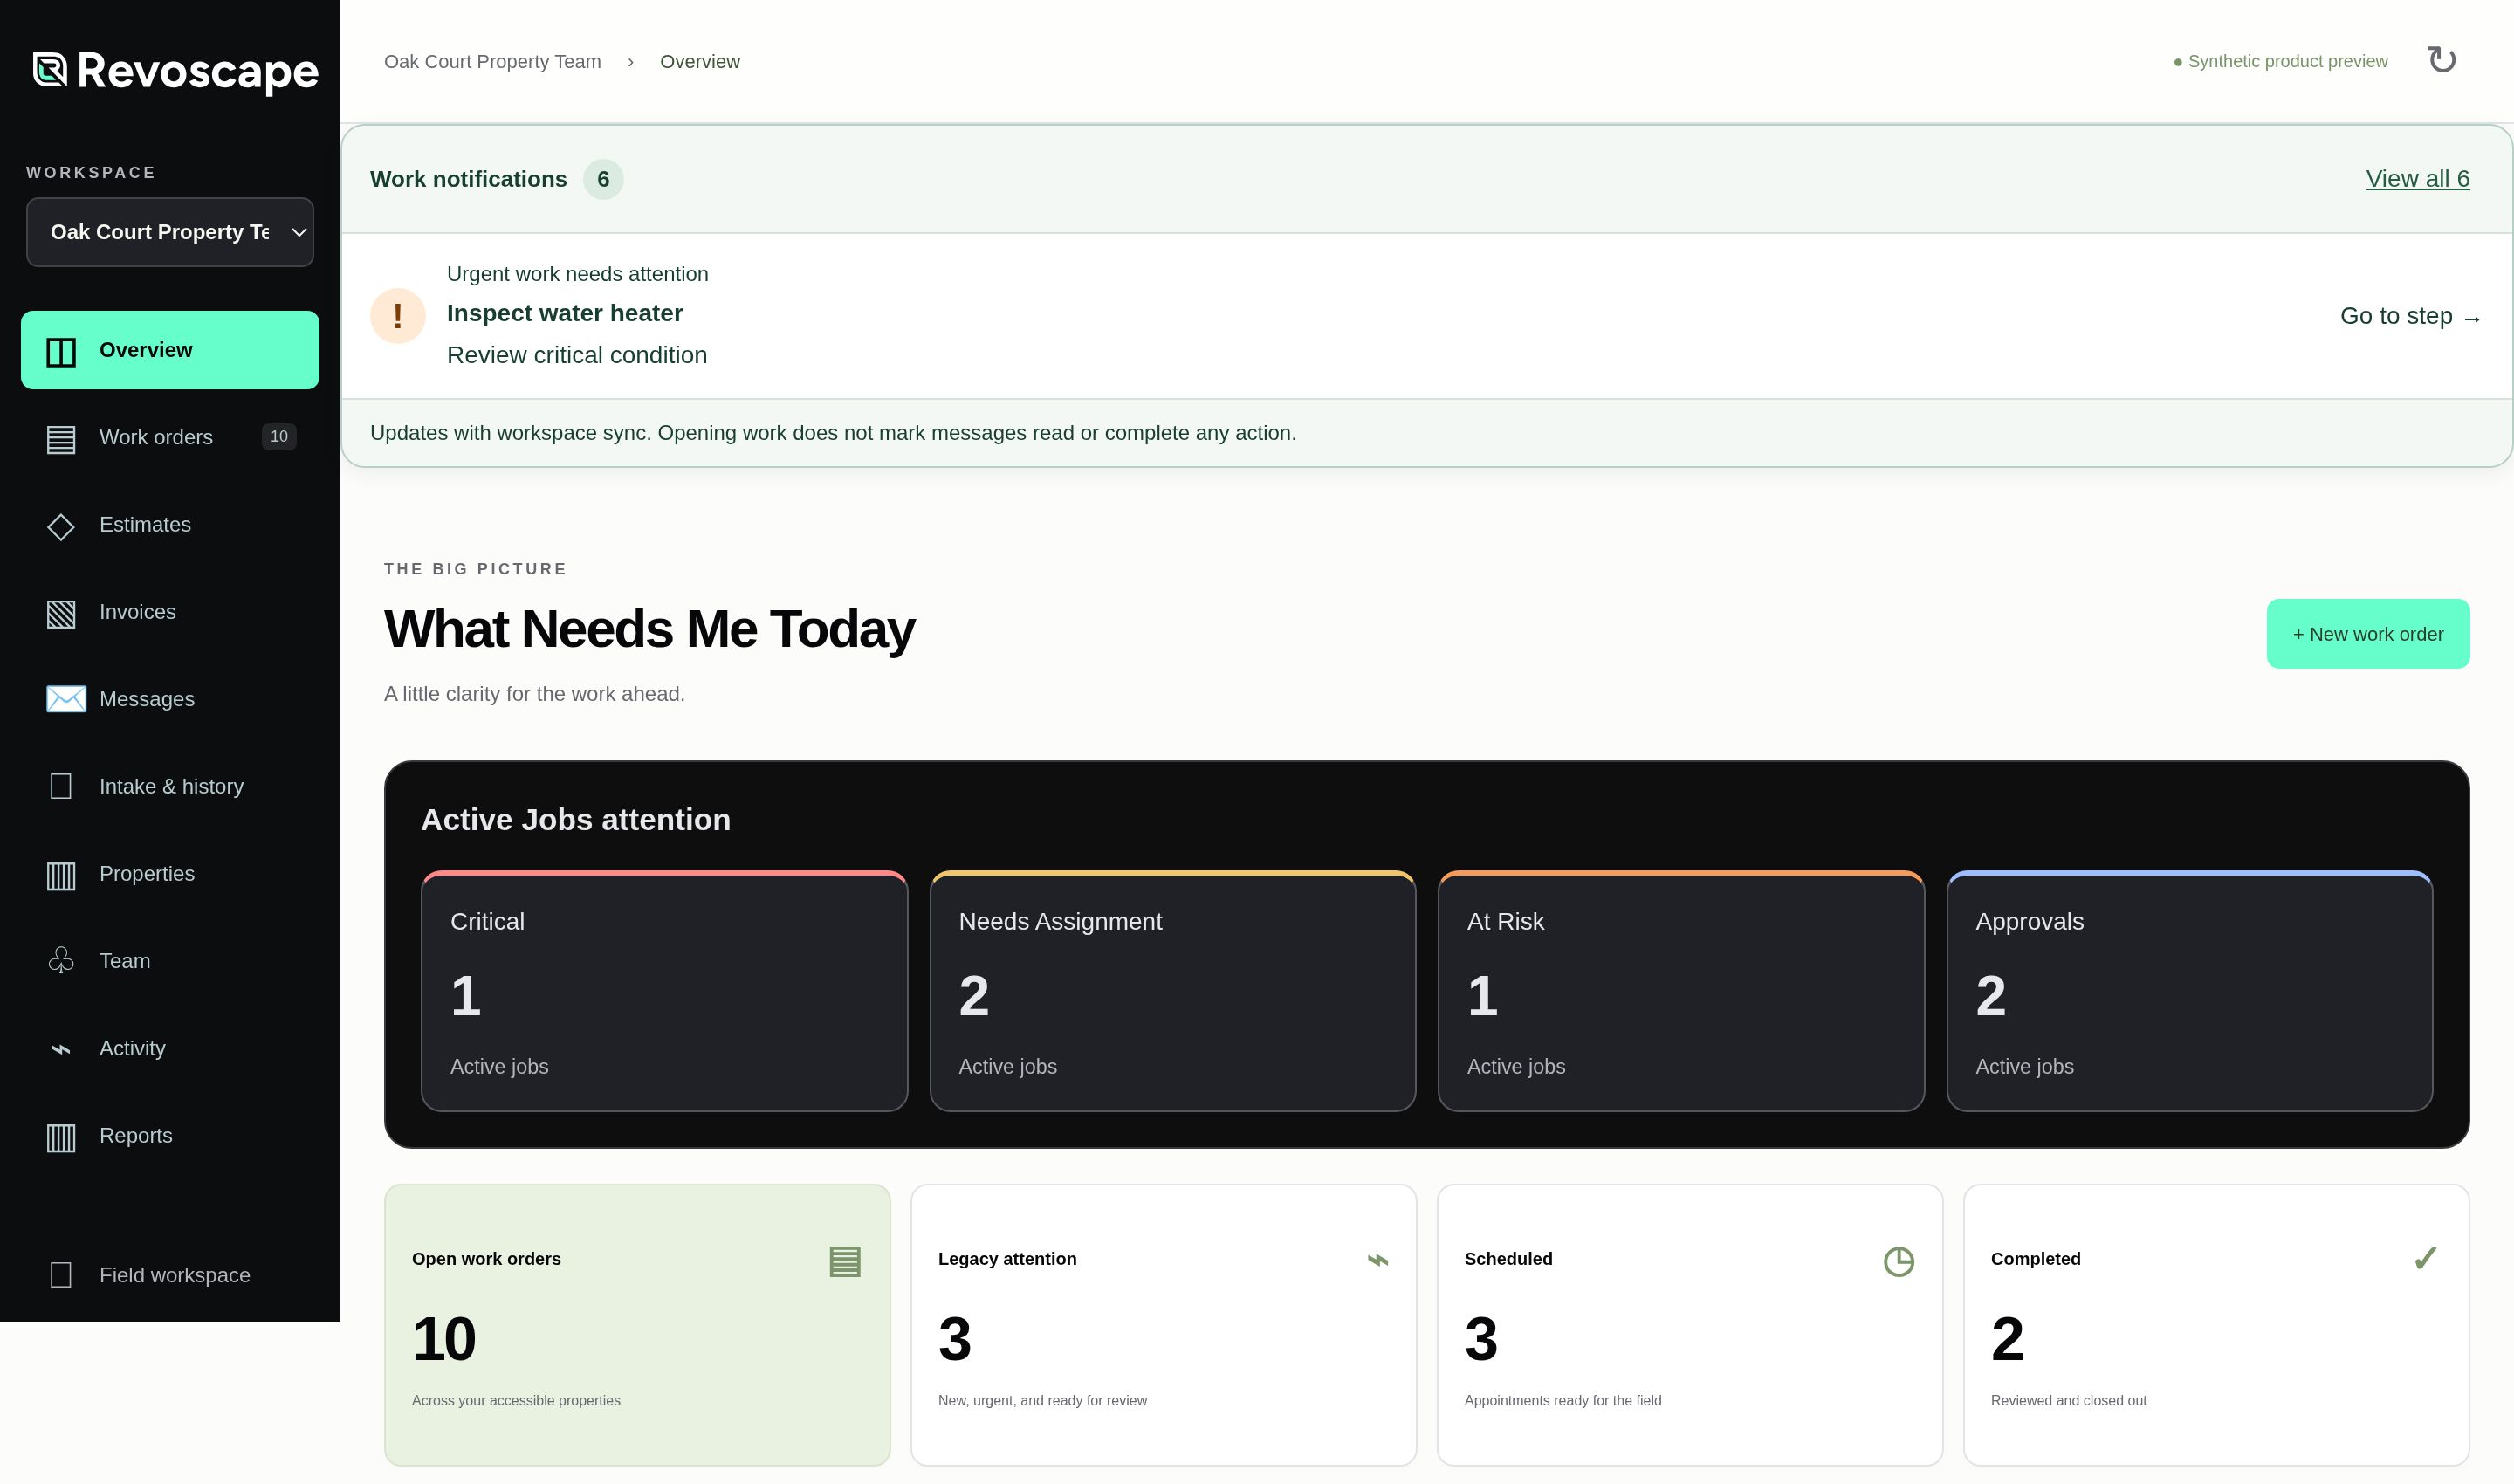Navigate to Intake & history

(170, 786)
